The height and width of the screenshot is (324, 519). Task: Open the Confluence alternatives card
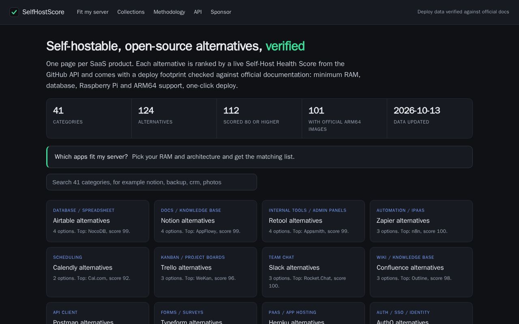pos(421,272)
